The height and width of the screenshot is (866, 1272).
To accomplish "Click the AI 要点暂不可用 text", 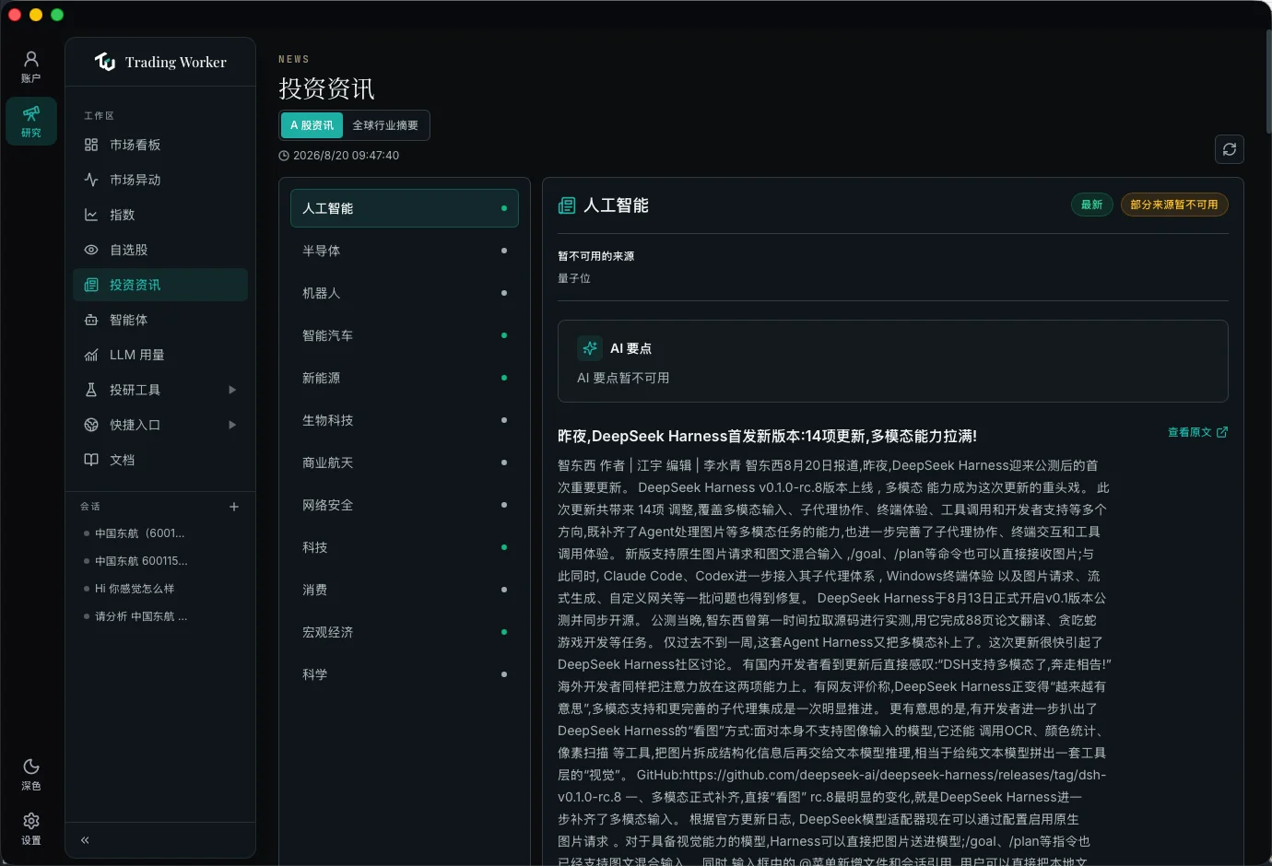I will tap(623, 378).
